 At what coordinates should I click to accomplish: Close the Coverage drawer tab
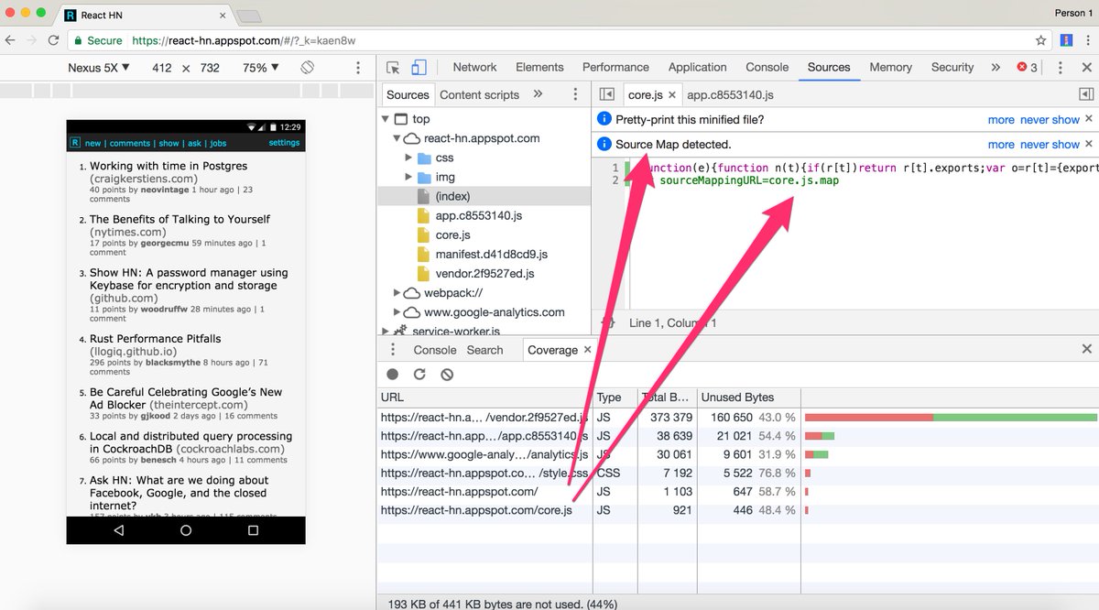tap(588, 350)
